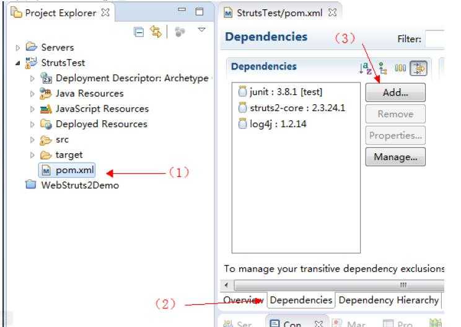Screen dimensions: 461x327
Task: Click the horizontal scrollbar left arrow
Action: pyautogui.click(x=226, y=285)
